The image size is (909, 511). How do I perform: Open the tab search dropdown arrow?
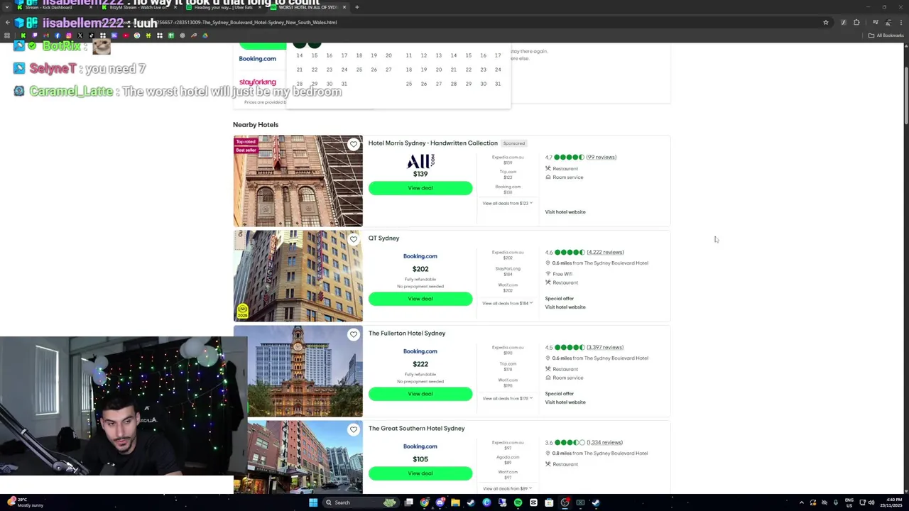[x=7, y=7]
